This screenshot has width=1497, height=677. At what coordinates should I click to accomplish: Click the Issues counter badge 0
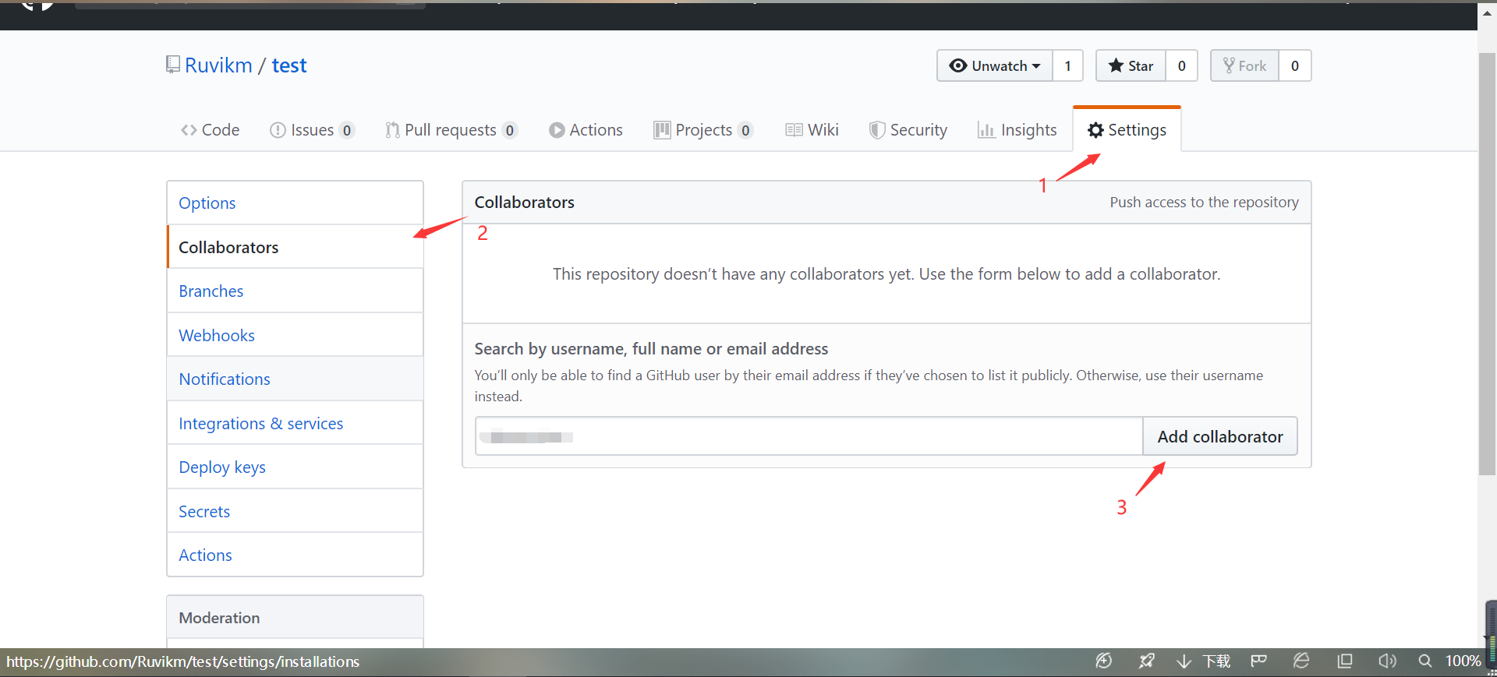pos(346,131)
